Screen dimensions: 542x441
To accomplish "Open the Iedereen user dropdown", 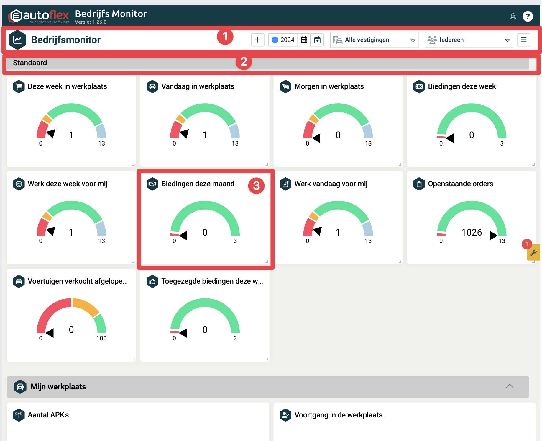I will [469, 40].
